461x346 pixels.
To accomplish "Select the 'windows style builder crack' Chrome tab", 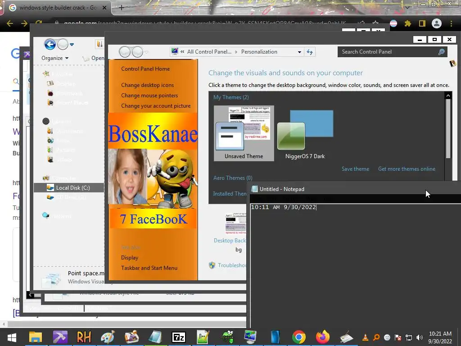I will point(58,8).
